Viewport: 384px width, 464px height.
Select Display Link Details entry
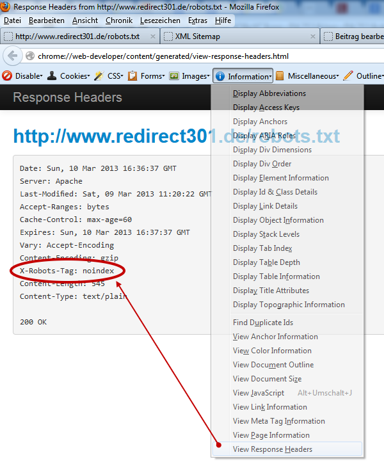coord(287,206)
